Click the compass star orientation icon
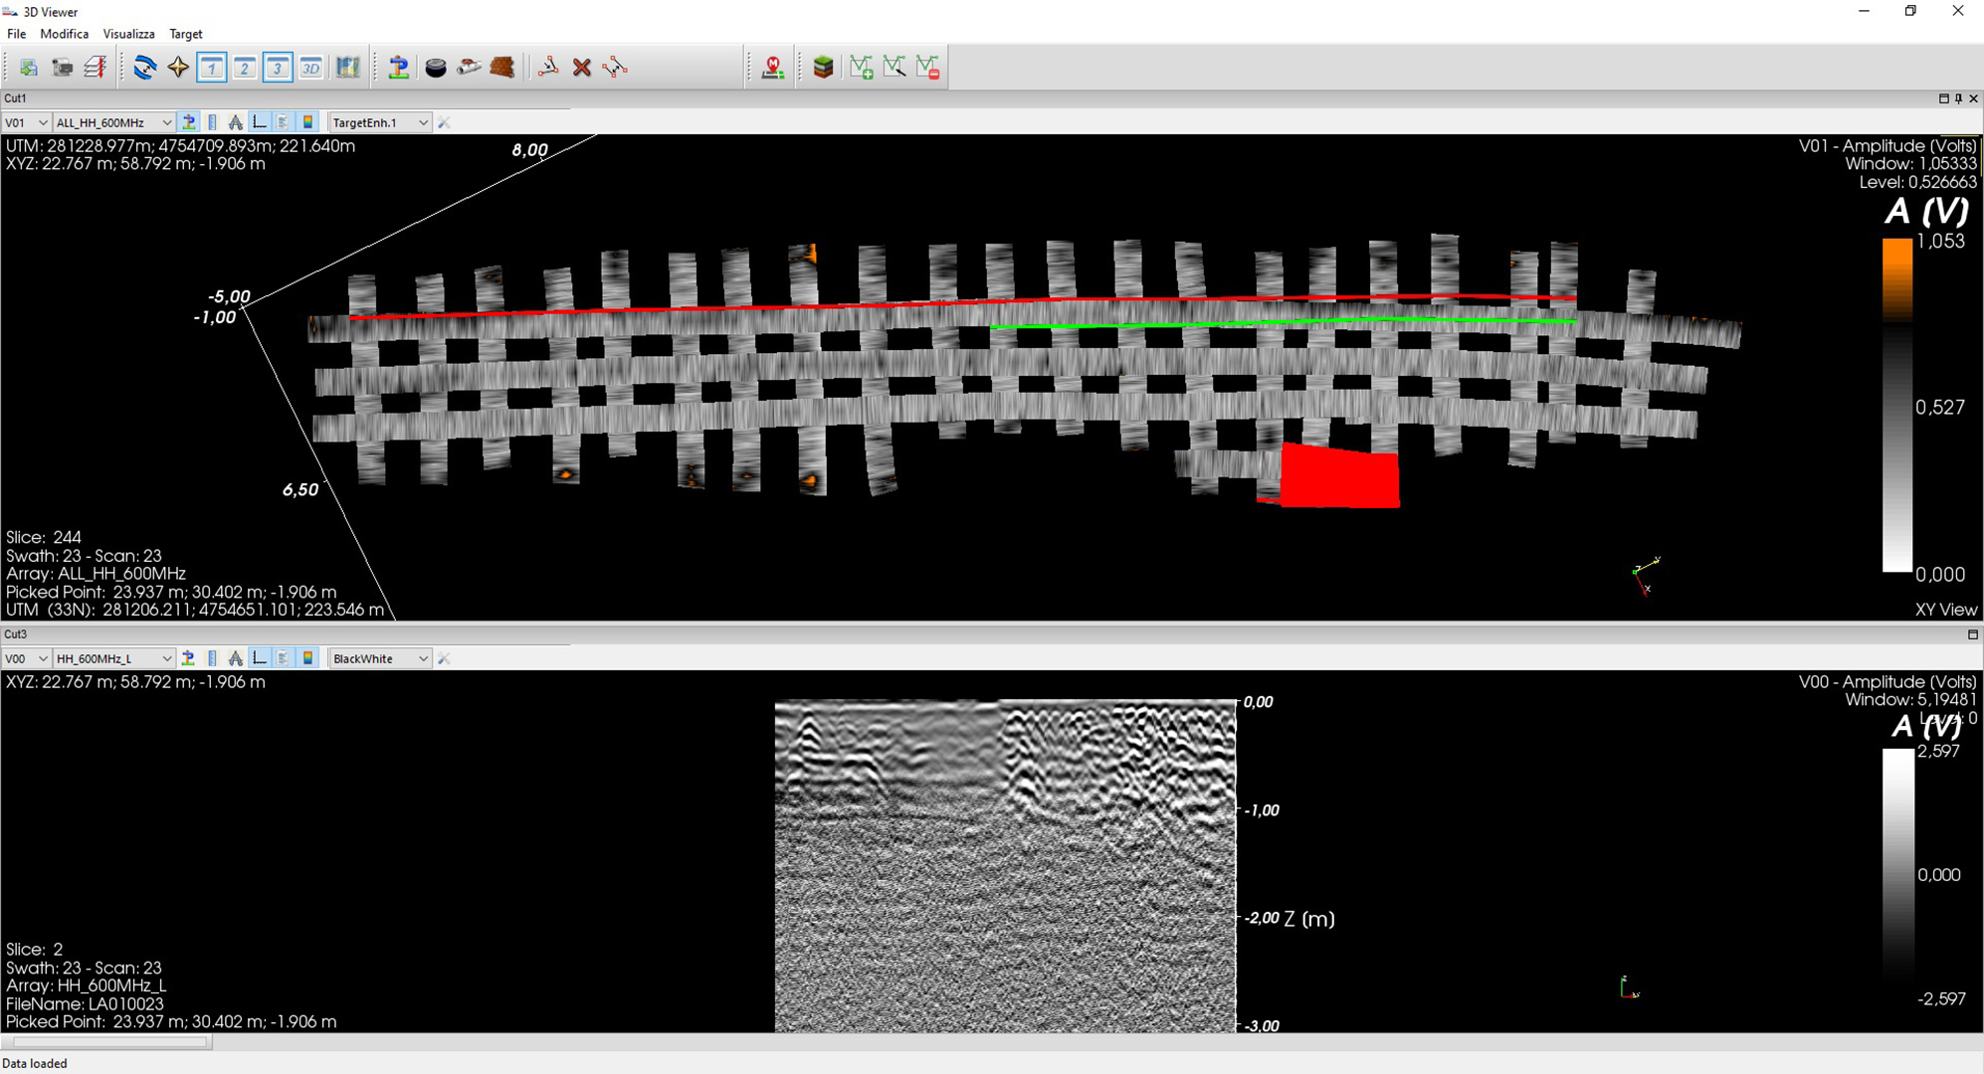Screen dimensions: 1984x1074 click(178, 68)
